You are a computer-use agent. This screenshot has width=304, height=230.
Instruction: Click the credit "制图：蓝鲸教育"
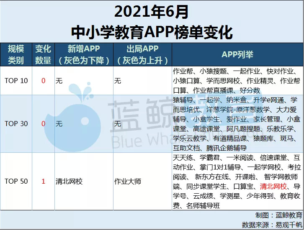pos(279,215)
